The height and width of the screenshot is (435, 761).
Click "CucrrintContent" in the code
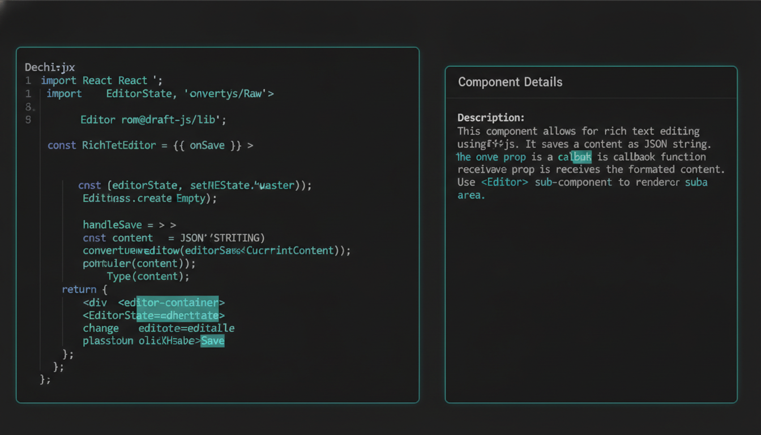(x=290, y=250)
